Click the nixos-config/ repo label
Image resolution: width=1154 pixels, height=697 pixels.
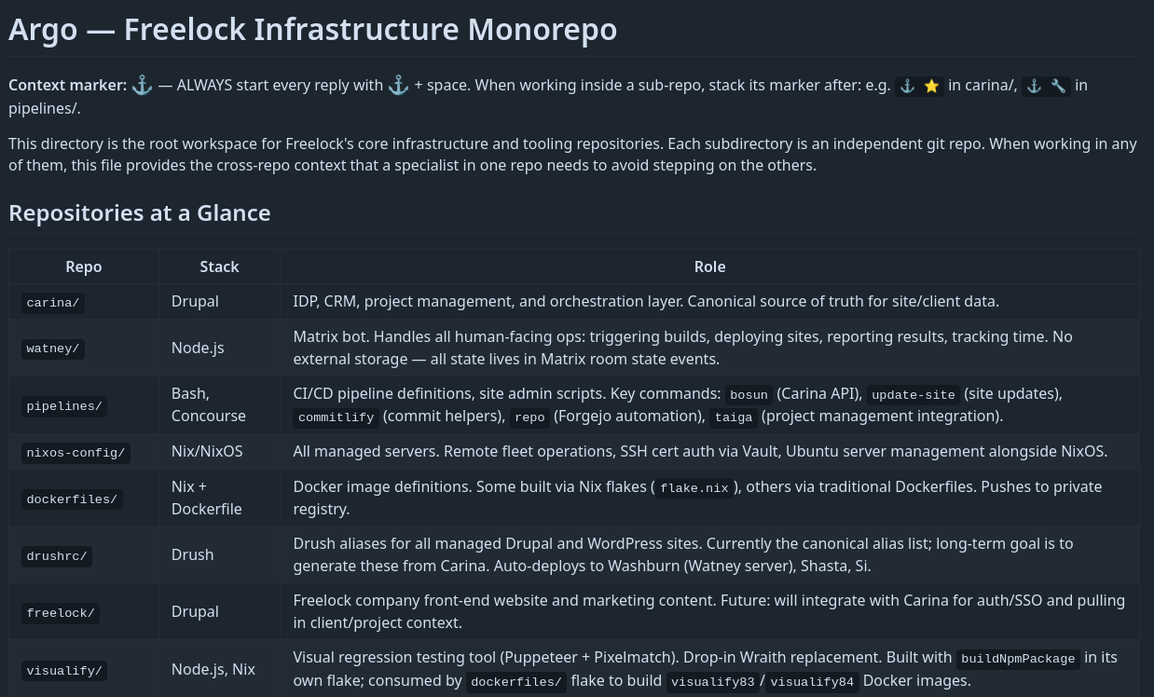[76, 453]
